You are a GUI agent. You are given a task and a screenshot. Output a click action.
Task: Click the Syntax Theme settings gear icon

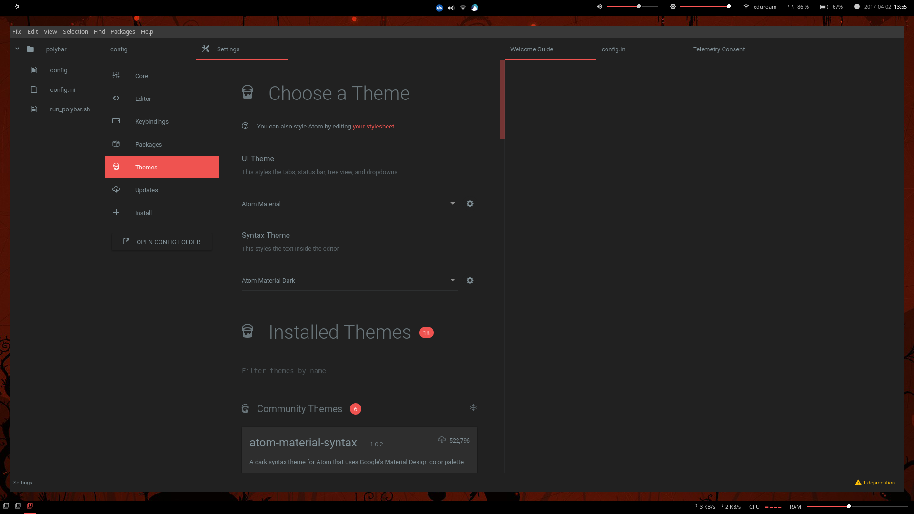[470, 280]
